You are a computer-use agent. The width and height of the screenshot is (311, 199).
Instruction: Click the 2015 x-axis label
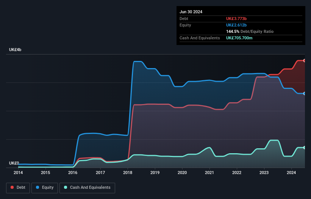(45, 173)
